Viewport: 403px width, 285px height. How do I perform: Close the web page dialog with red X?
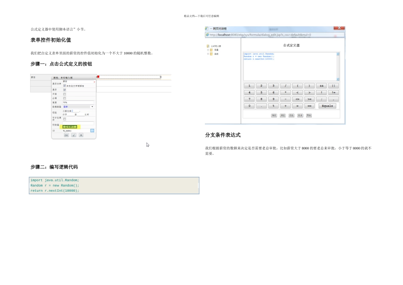(339, 28)
